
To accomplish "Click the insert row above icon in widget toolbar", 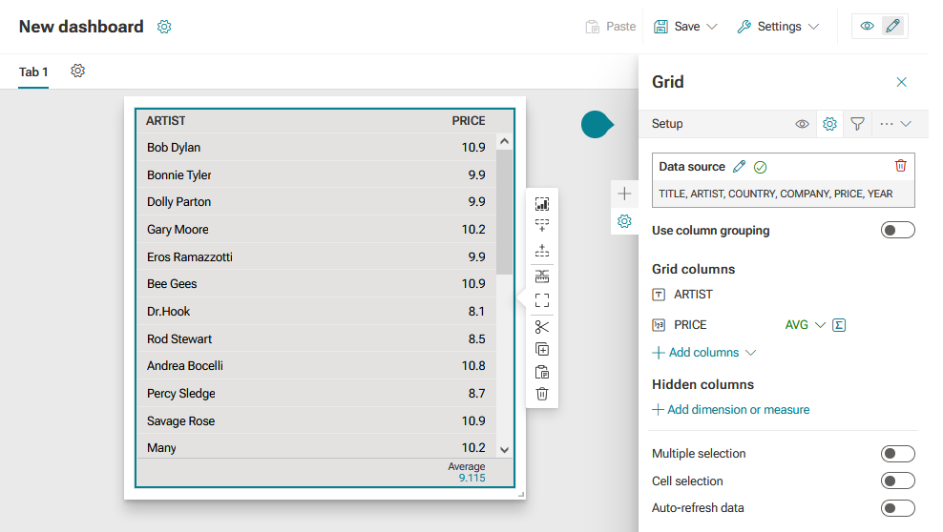I will pos(542,251).
